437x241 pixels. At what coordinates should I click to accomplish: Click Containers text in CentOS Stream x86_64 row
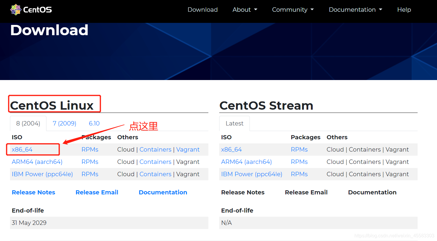[x=365, y=150]
